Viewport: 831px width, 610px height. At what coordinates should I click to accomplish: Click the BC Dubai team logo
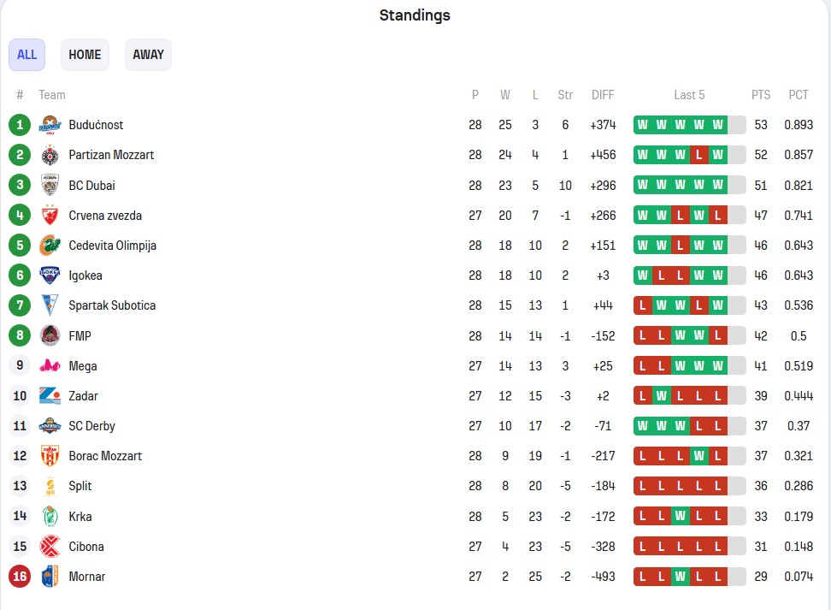[50, 185]
